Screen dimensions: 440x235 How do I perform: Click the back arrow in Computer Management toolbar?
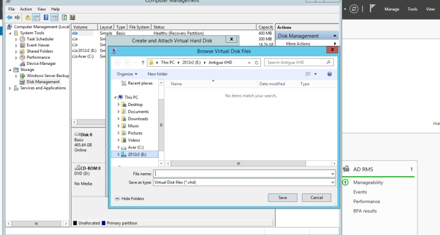[x=10, y=17]
